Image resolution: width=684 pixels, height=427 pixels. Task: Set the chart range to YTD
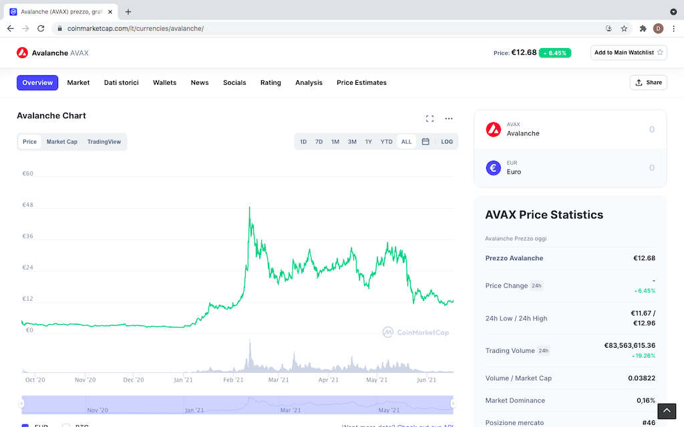(387, 141)
